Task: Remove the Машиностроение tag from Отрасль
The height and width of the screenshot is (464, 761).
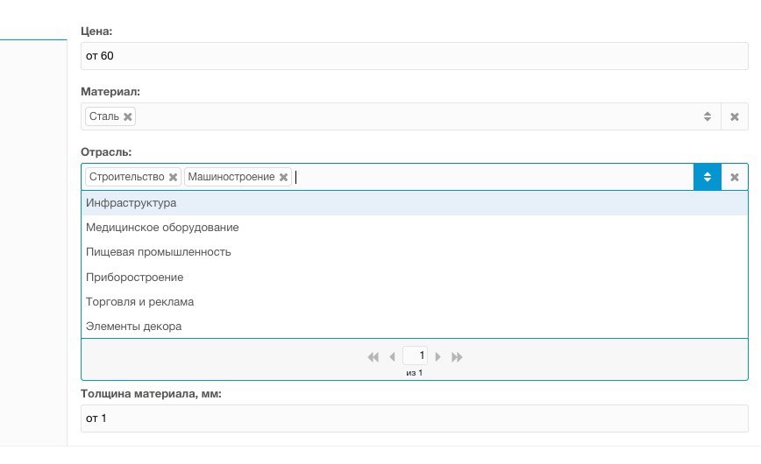Action: (x=283, y=178)
